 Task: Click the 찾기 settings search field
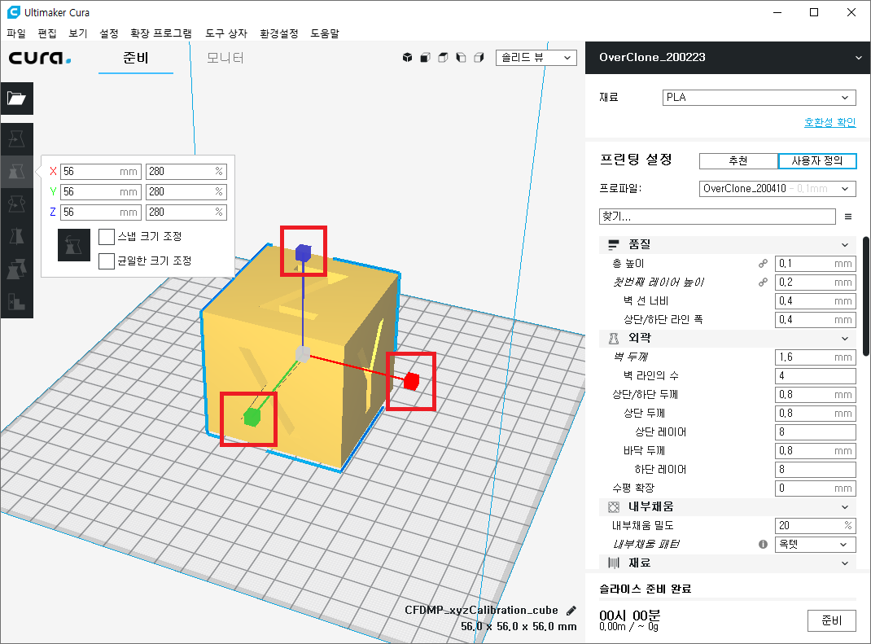(x=717, y=217)
